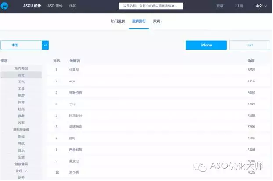Click keyword 阿里旺旺 in rank 5
The height and width of the screenshot is (181, 273).
(75, 115)
